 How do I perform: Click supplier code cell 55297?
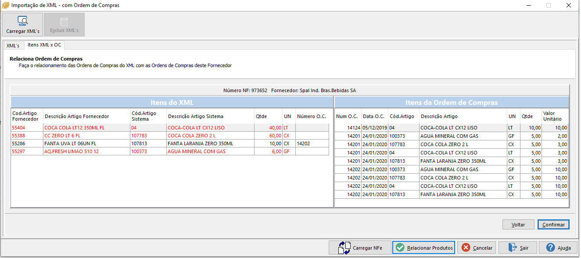click(27, 151)
